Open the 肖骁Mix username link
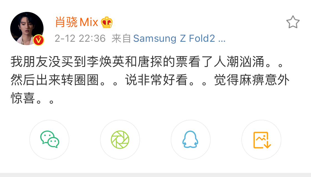The width and height of the screenshot is (311, 177). point(77,22)
